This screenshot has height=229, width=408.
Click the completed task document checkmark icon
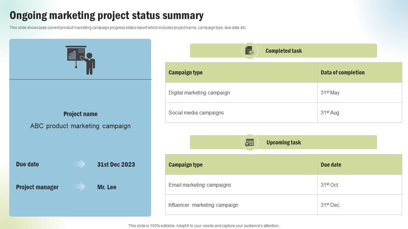click(250, 51)
